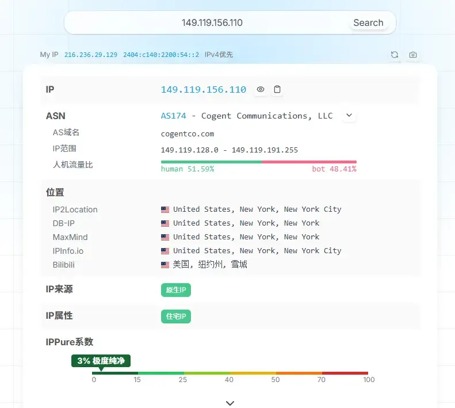Click the human/bot traffic ratio bar
Screen dimensions: 455x408
click(258, 162)
